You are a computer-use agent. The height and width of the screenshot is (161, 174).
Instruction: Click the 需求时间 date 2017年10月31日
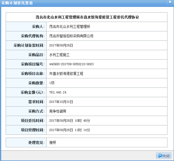[x=61, y=102]
